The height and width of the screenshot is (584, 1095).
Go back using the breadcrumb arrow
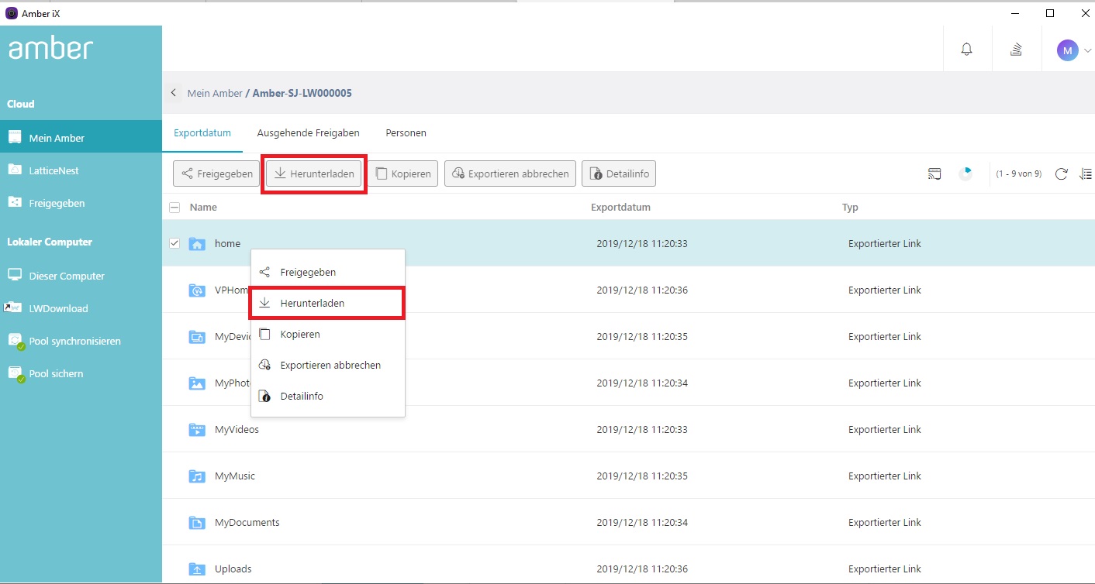point(174,93)
